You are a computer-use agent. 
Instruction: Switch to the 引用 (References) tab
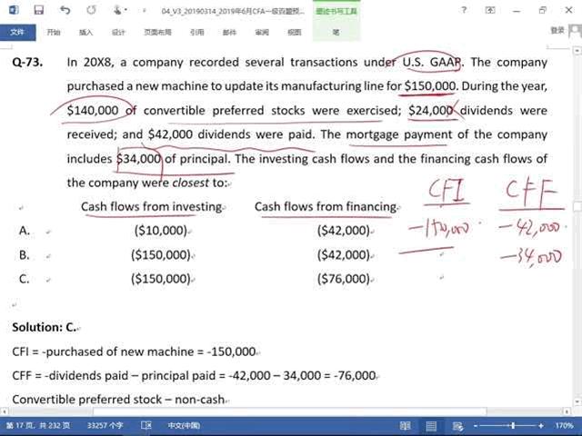tap(197, 33)
